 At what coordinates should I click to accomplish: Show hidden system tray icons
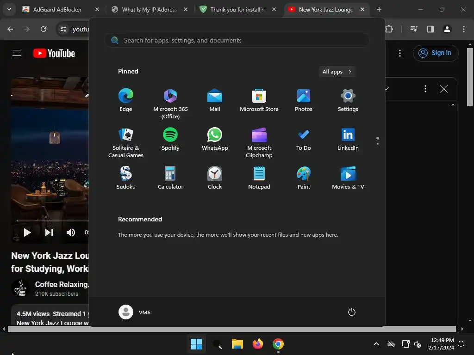376,344
